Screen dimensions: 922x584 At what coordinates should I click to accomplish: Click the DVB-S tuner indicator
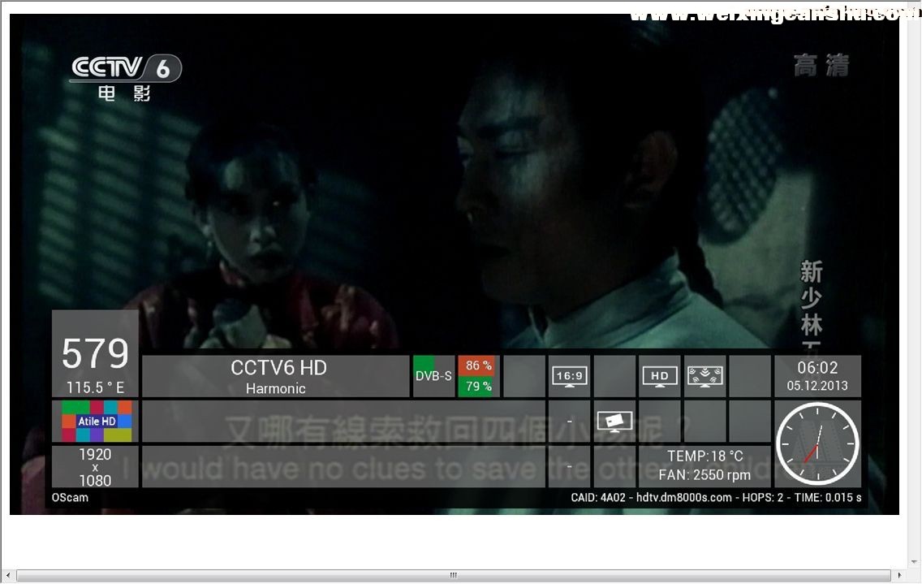coord(433,376)
